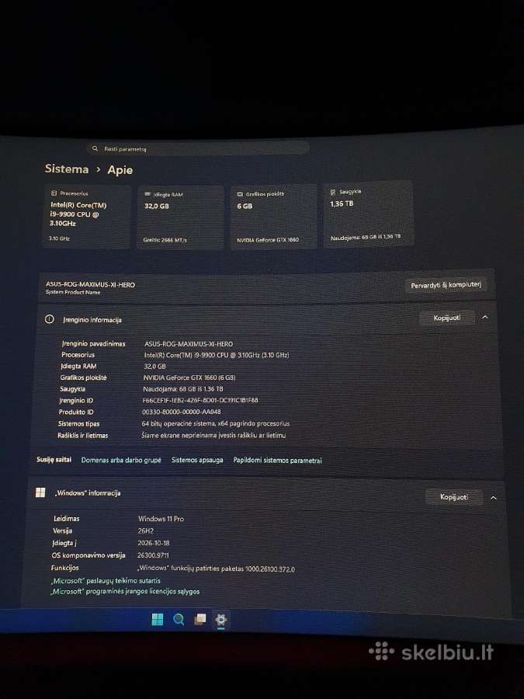
Task: Collapse the „Windows" informacija section chevron
Action: [493, 498]
